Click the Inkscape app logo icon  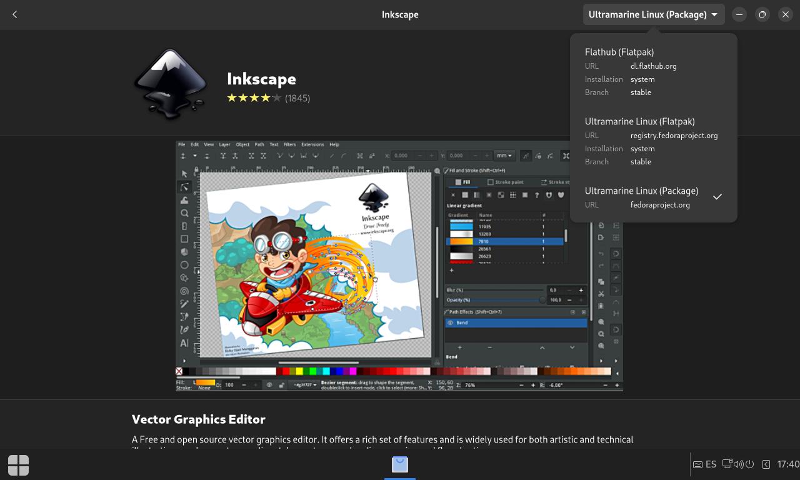[171, 83]
